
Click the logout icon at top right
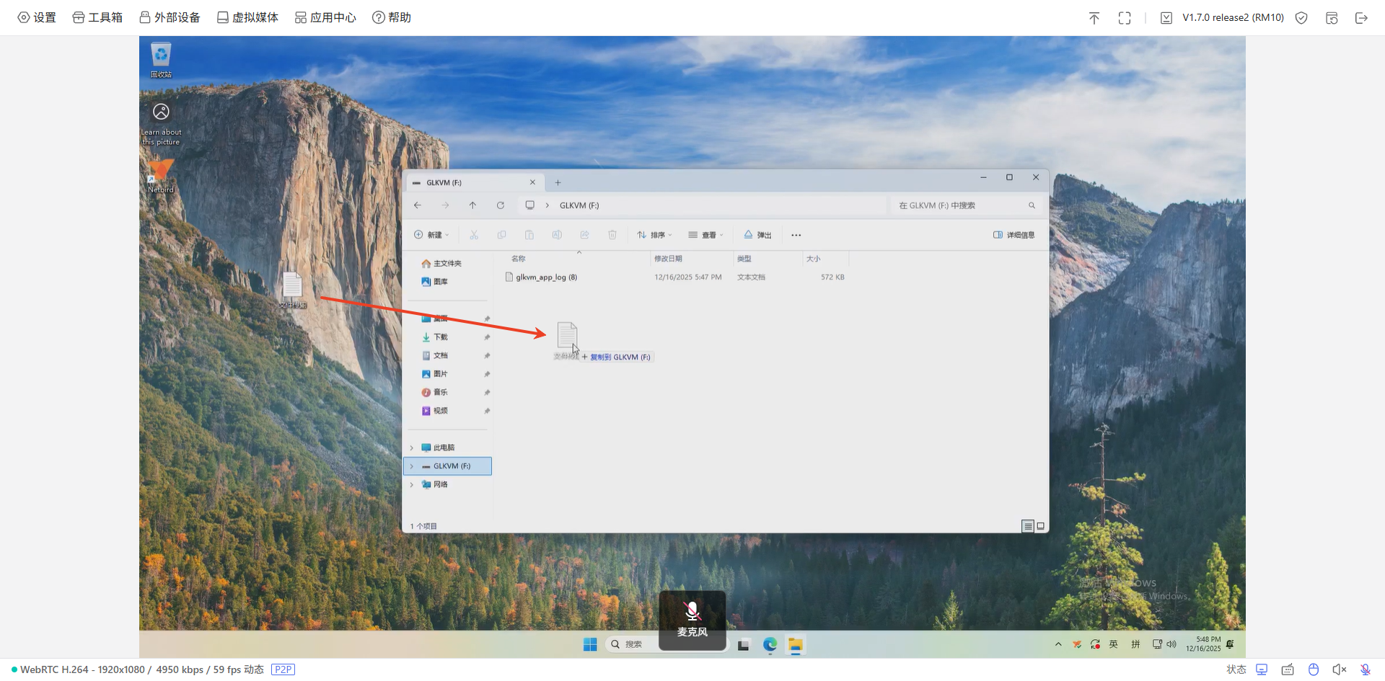point(1361,18)
